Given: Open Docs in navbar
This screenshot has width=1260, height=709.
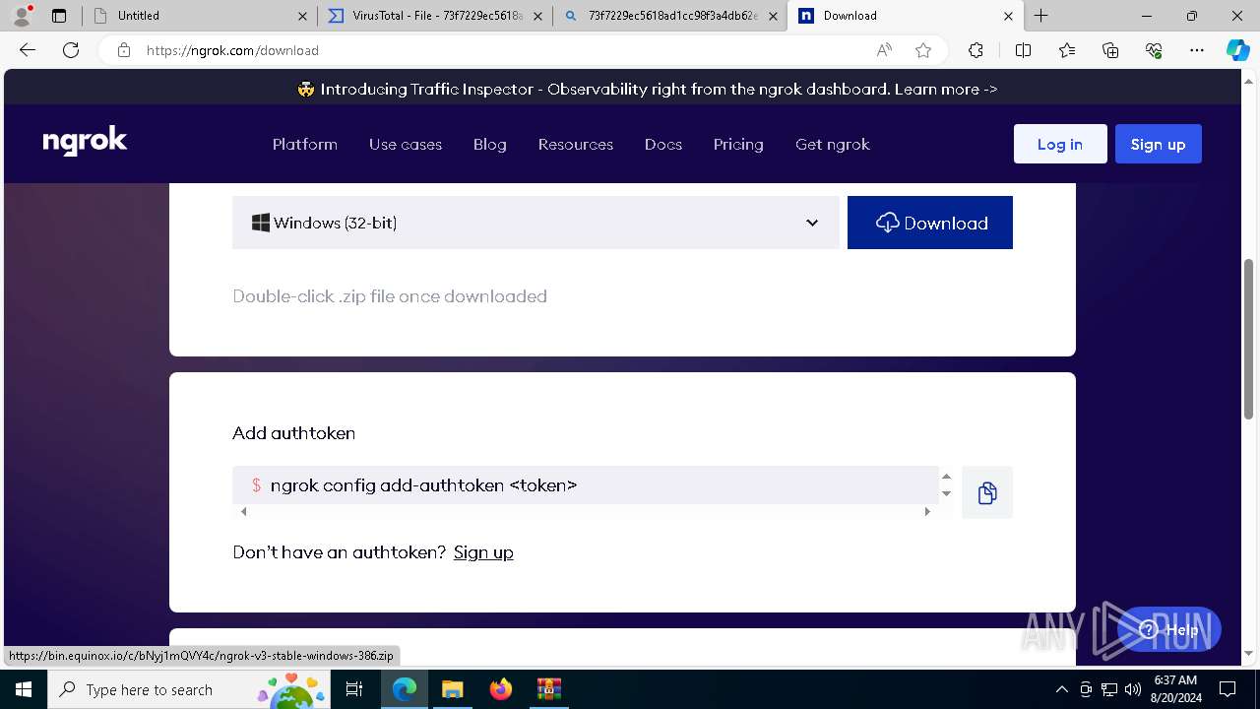Looking at the screenshot, I should tap(663, 144).
